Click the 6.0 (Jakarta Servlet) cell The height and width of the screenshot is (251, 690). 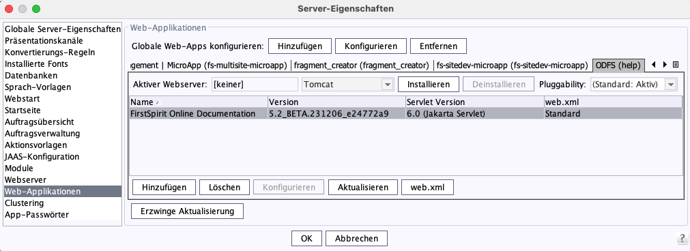pyautogui.click(x=474, y=114)
